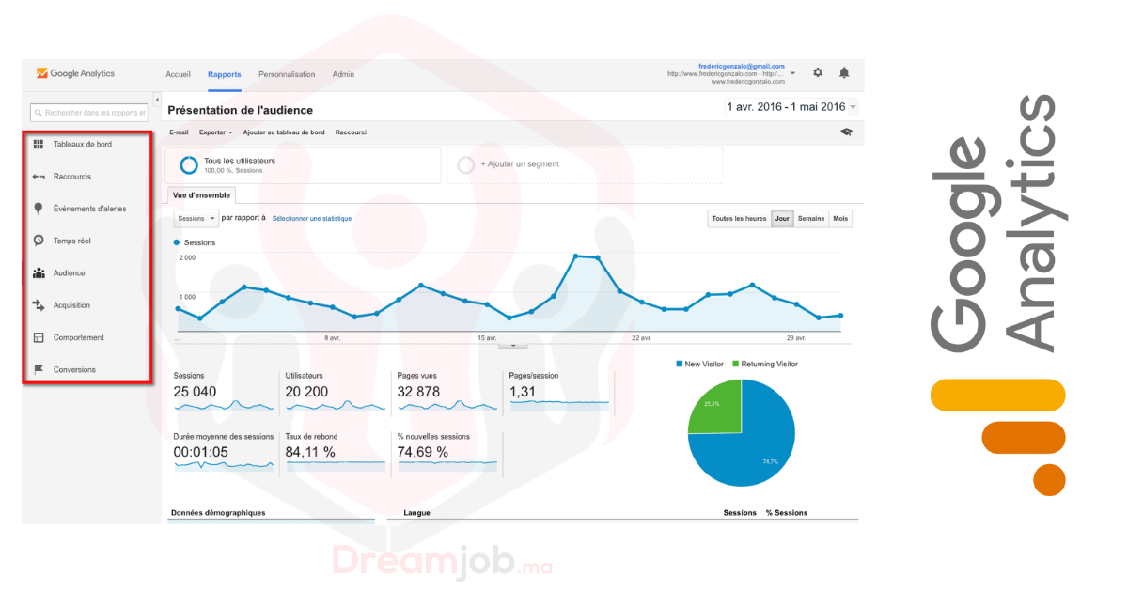This screenshot has height=590, width=1128.
Task: Click the Google Analytics logo in the header
Action: (75, 73)
